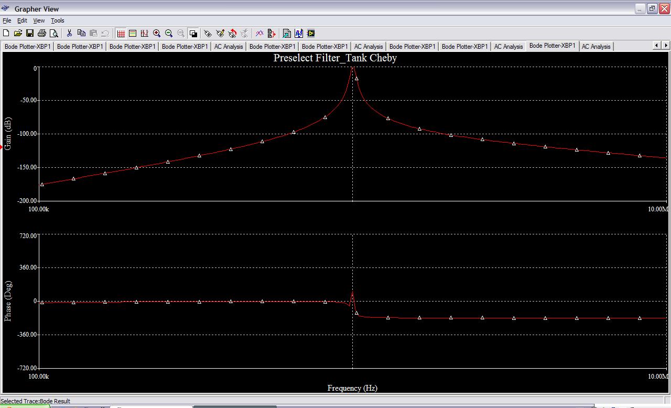Open the Grapher View title bar icon
The width and height of the screenshot is (671, 408).
pyautogui.click(x=6, y=8)
